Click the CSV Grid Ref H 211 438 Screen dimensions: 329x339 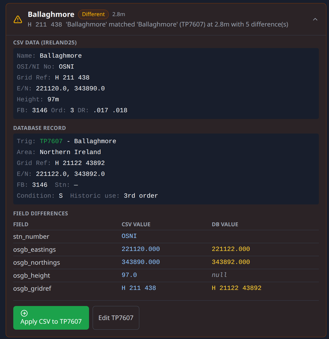72,77
